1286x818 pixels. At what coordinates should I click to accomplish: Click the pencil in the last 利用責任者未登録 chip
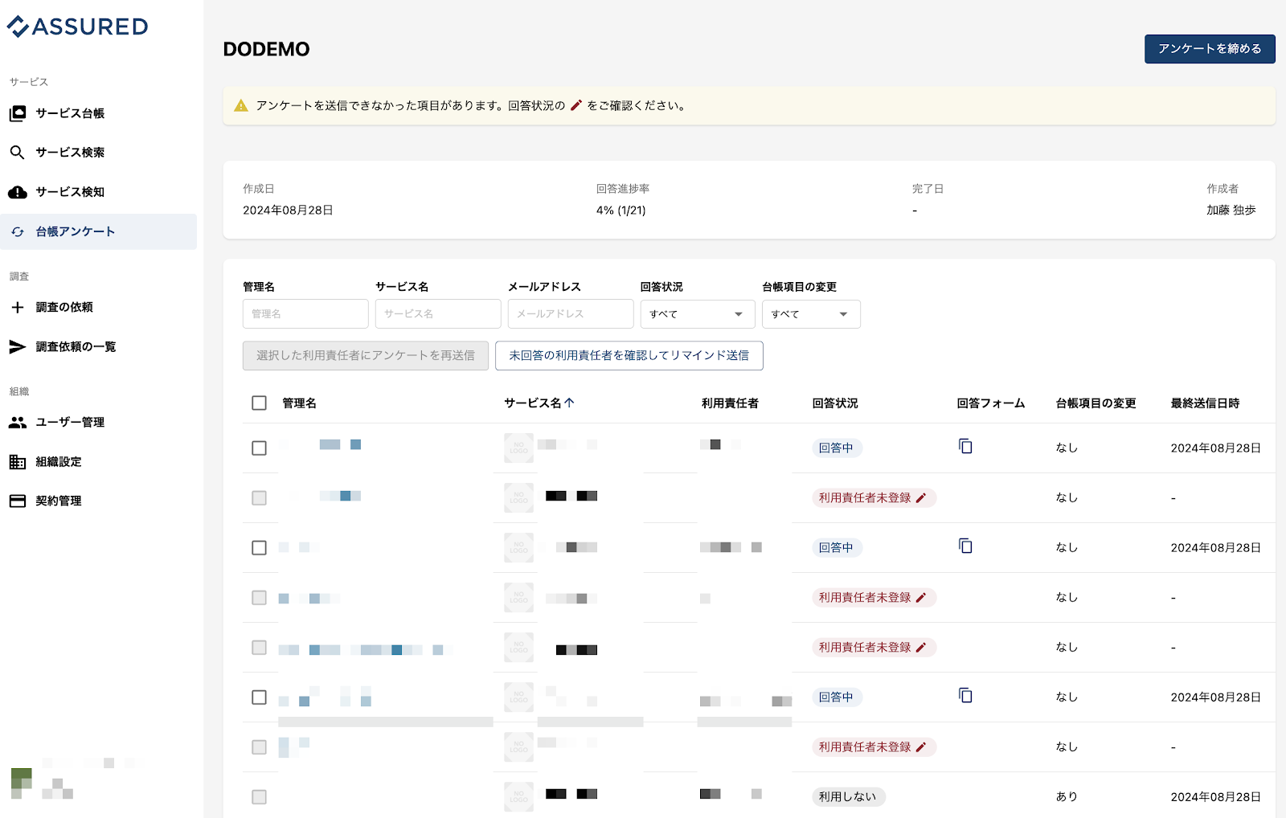click(921, 747)
